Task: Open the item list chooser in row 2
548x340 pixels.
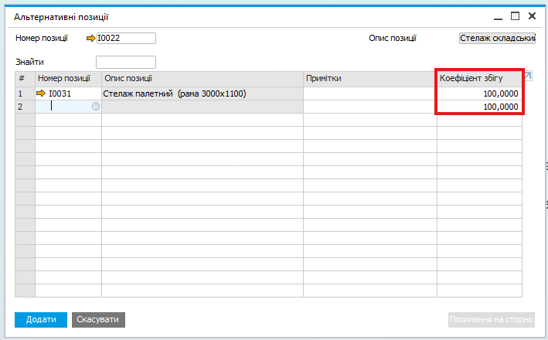Action: tap(96, 107)
